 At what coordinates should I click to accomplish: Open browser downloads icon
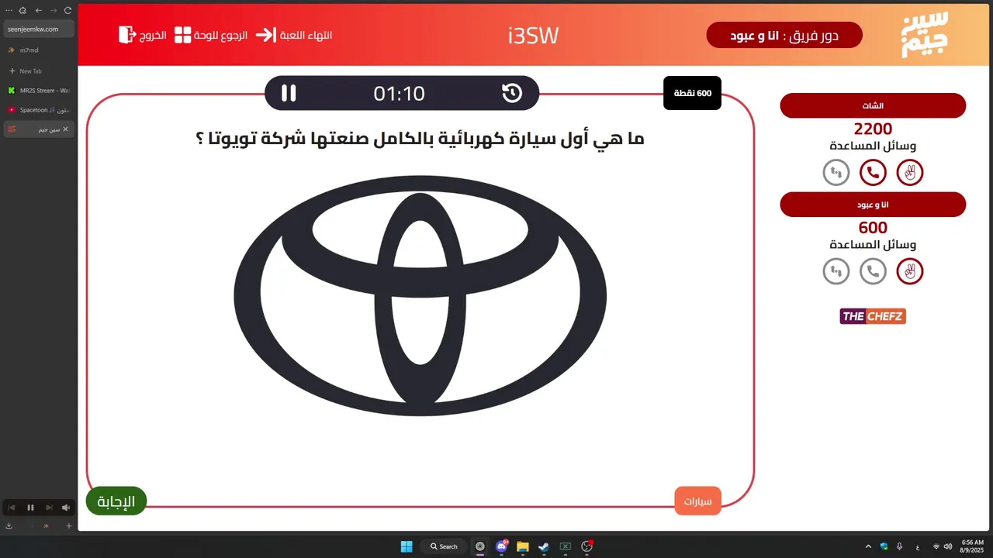[x=9, y=526]
